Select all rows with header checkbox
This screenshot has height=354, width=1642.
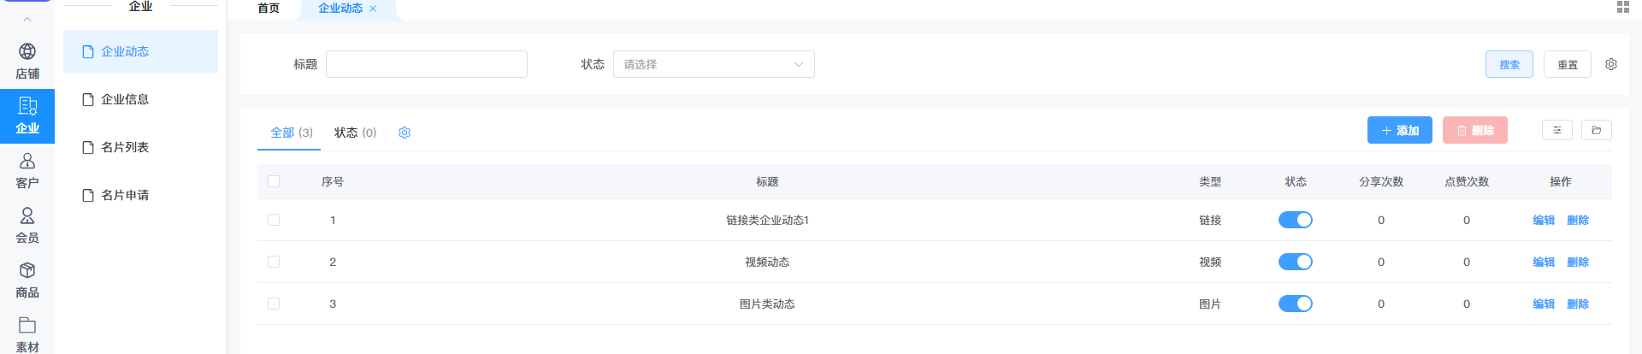click(x=274, y=181)
